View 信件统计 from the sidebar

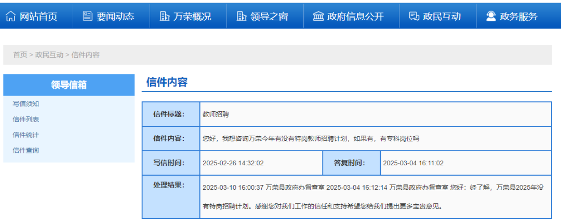point(26,135)
